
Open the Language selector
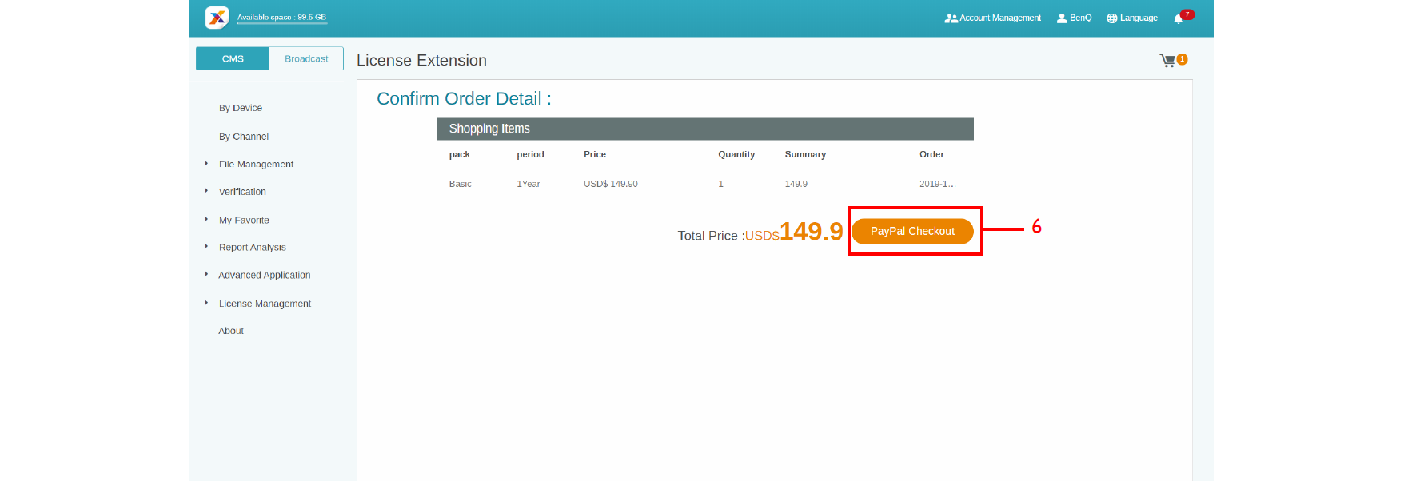(1132, 18)
